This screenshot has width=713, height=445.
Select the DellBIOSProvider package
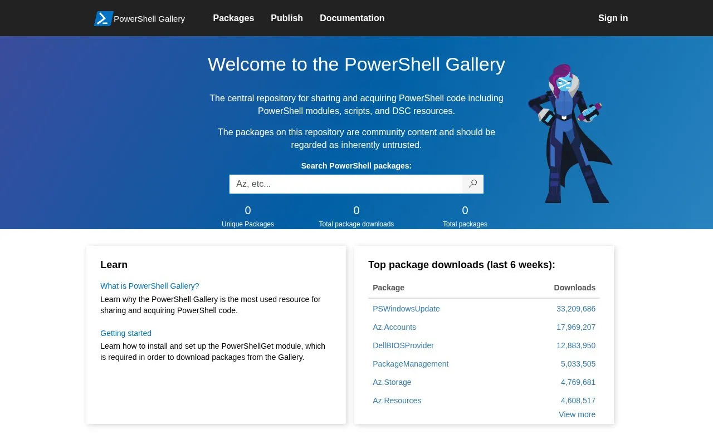click(403, 345)
